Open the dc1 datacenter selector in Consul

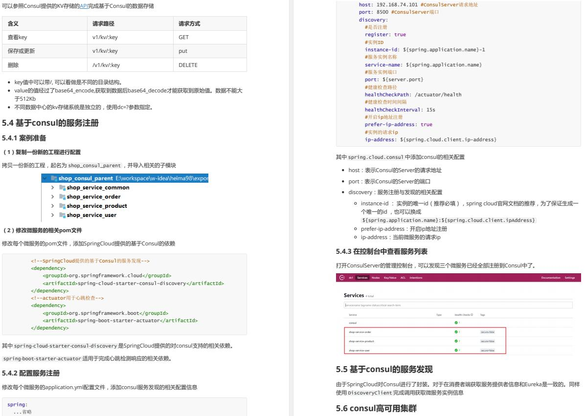point(351,278)
